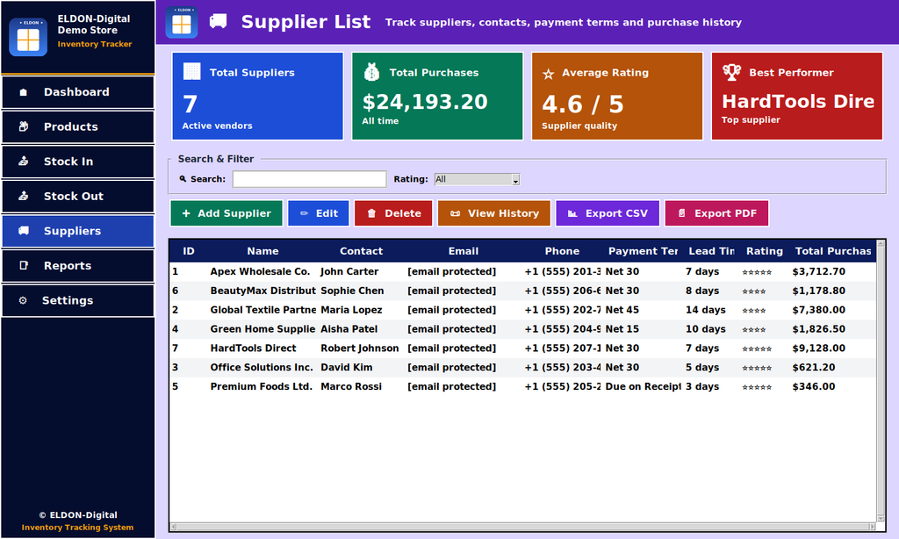Select the Suppliers menu item

pos(78,231)
